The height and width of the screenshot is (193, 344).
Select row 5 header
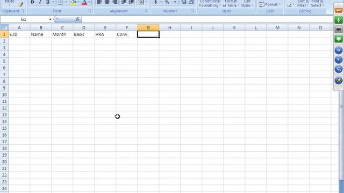[x=4, y=61]
